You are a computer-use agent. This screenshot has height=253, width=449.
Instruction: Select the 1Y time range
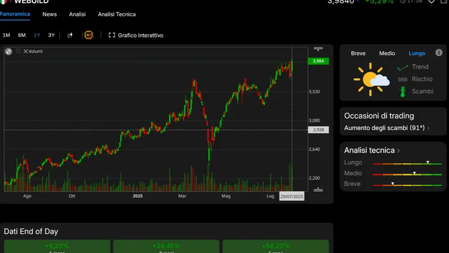coord(37,35)
